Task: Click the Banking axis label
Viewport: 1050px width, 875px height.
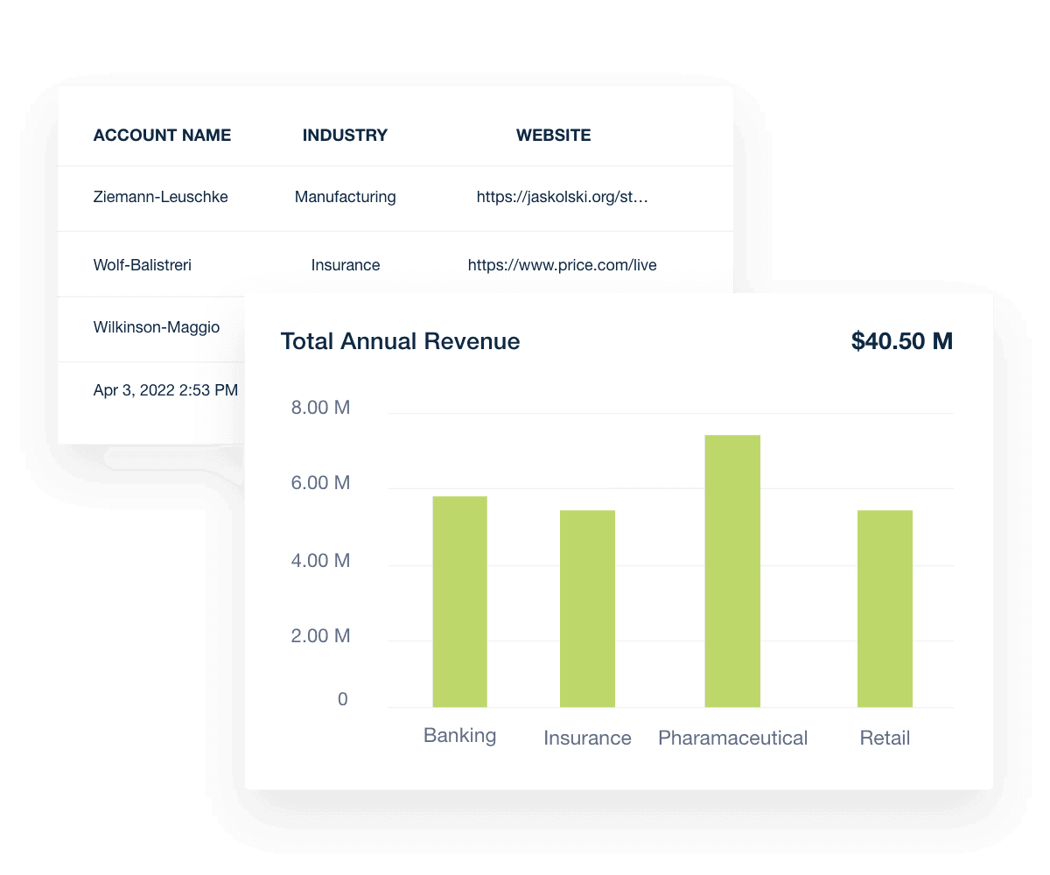Action: tap(458, 735)
